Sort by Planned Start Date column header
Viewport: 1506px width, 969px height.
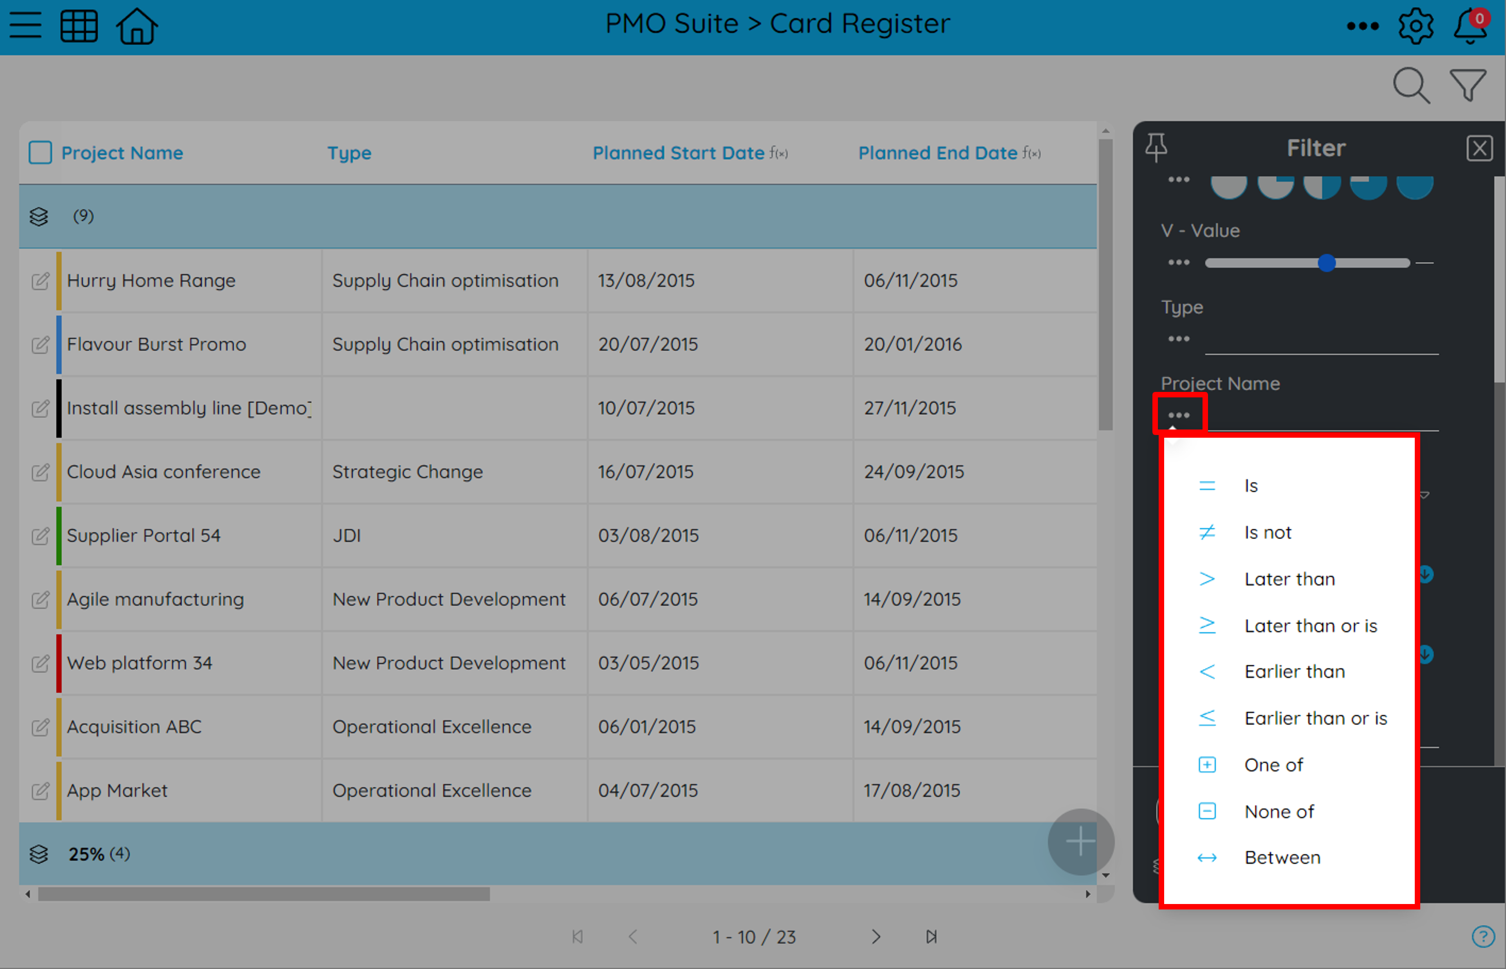(679, 153)
